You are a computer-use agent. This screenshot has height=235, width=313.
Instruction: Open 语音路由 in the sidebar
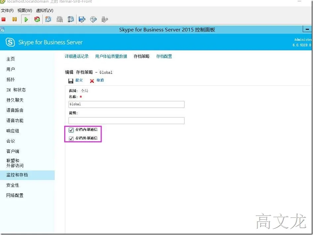(15, 110)
